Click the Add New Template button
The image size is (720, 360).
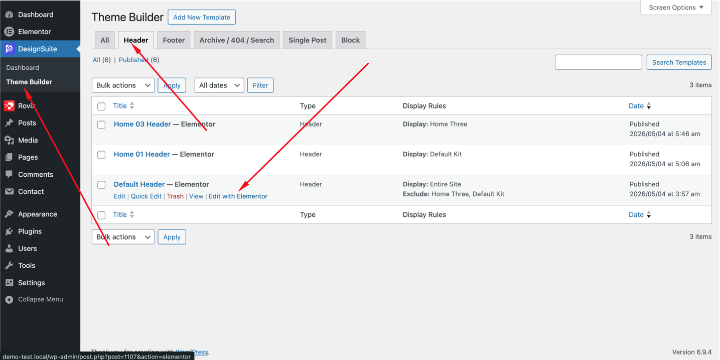click(202, 17)
